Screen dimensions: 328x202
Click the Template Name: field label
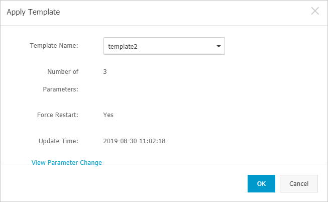tap(54, 45)
